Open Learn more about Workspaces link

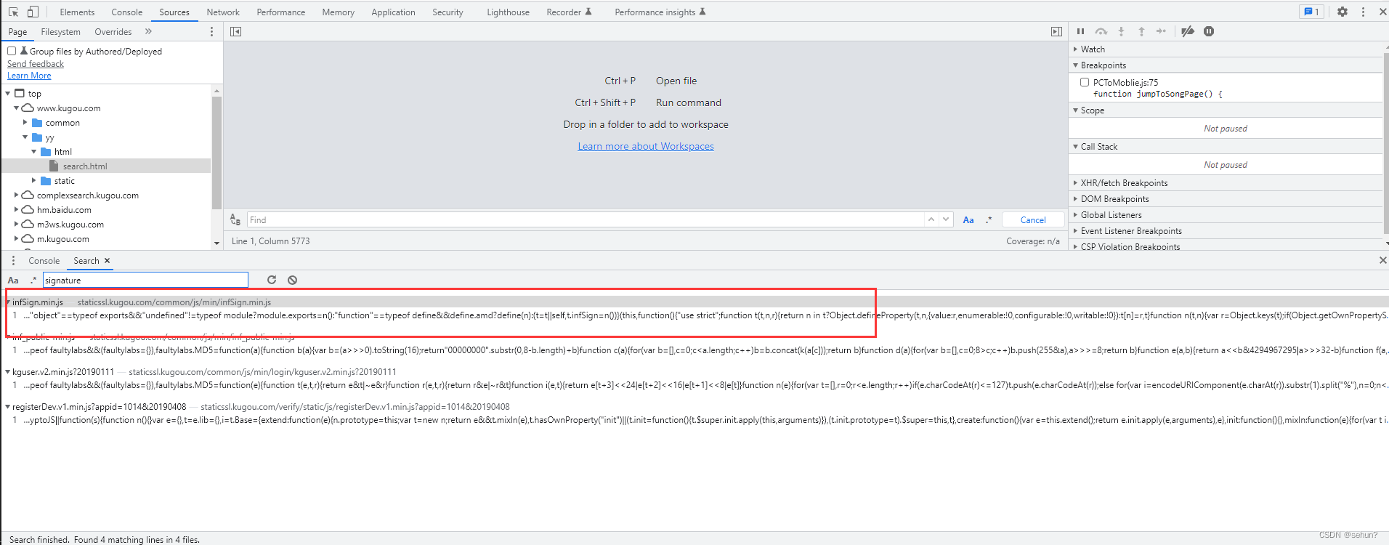646,146
